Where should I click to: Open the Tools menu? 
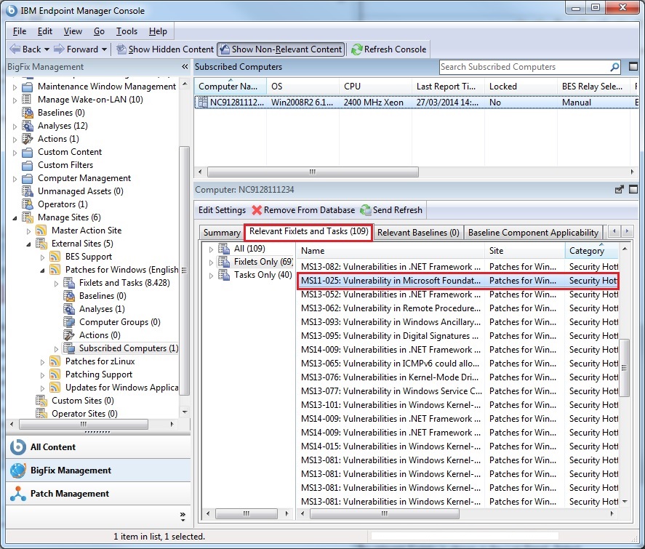pos(127,31)
